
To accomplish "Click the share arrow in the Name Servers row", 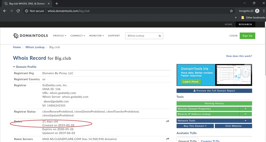I will pyautogui.click(x=168, y=139).
